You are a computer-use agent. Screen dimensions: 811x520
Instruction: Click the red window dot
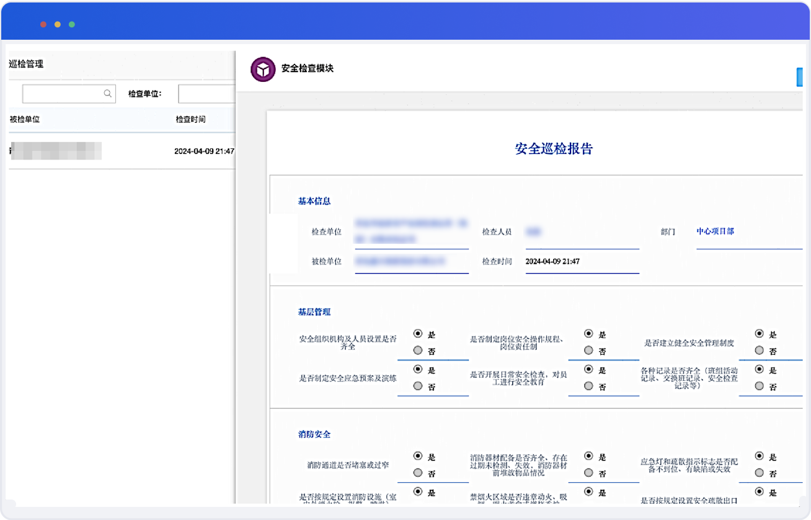tap(43, 24)
